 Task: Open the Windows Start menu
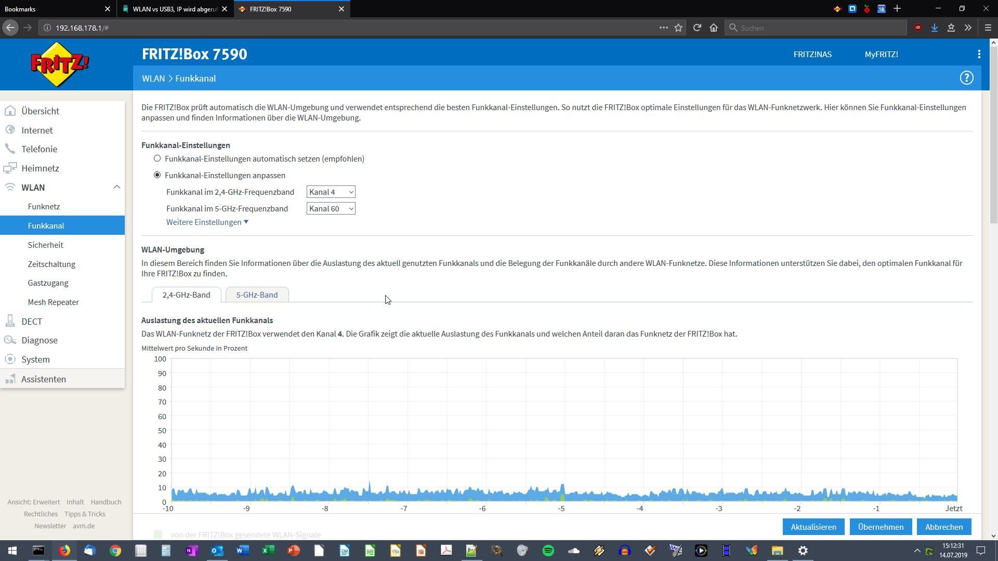pyautogui.click(x=12, y=551)
